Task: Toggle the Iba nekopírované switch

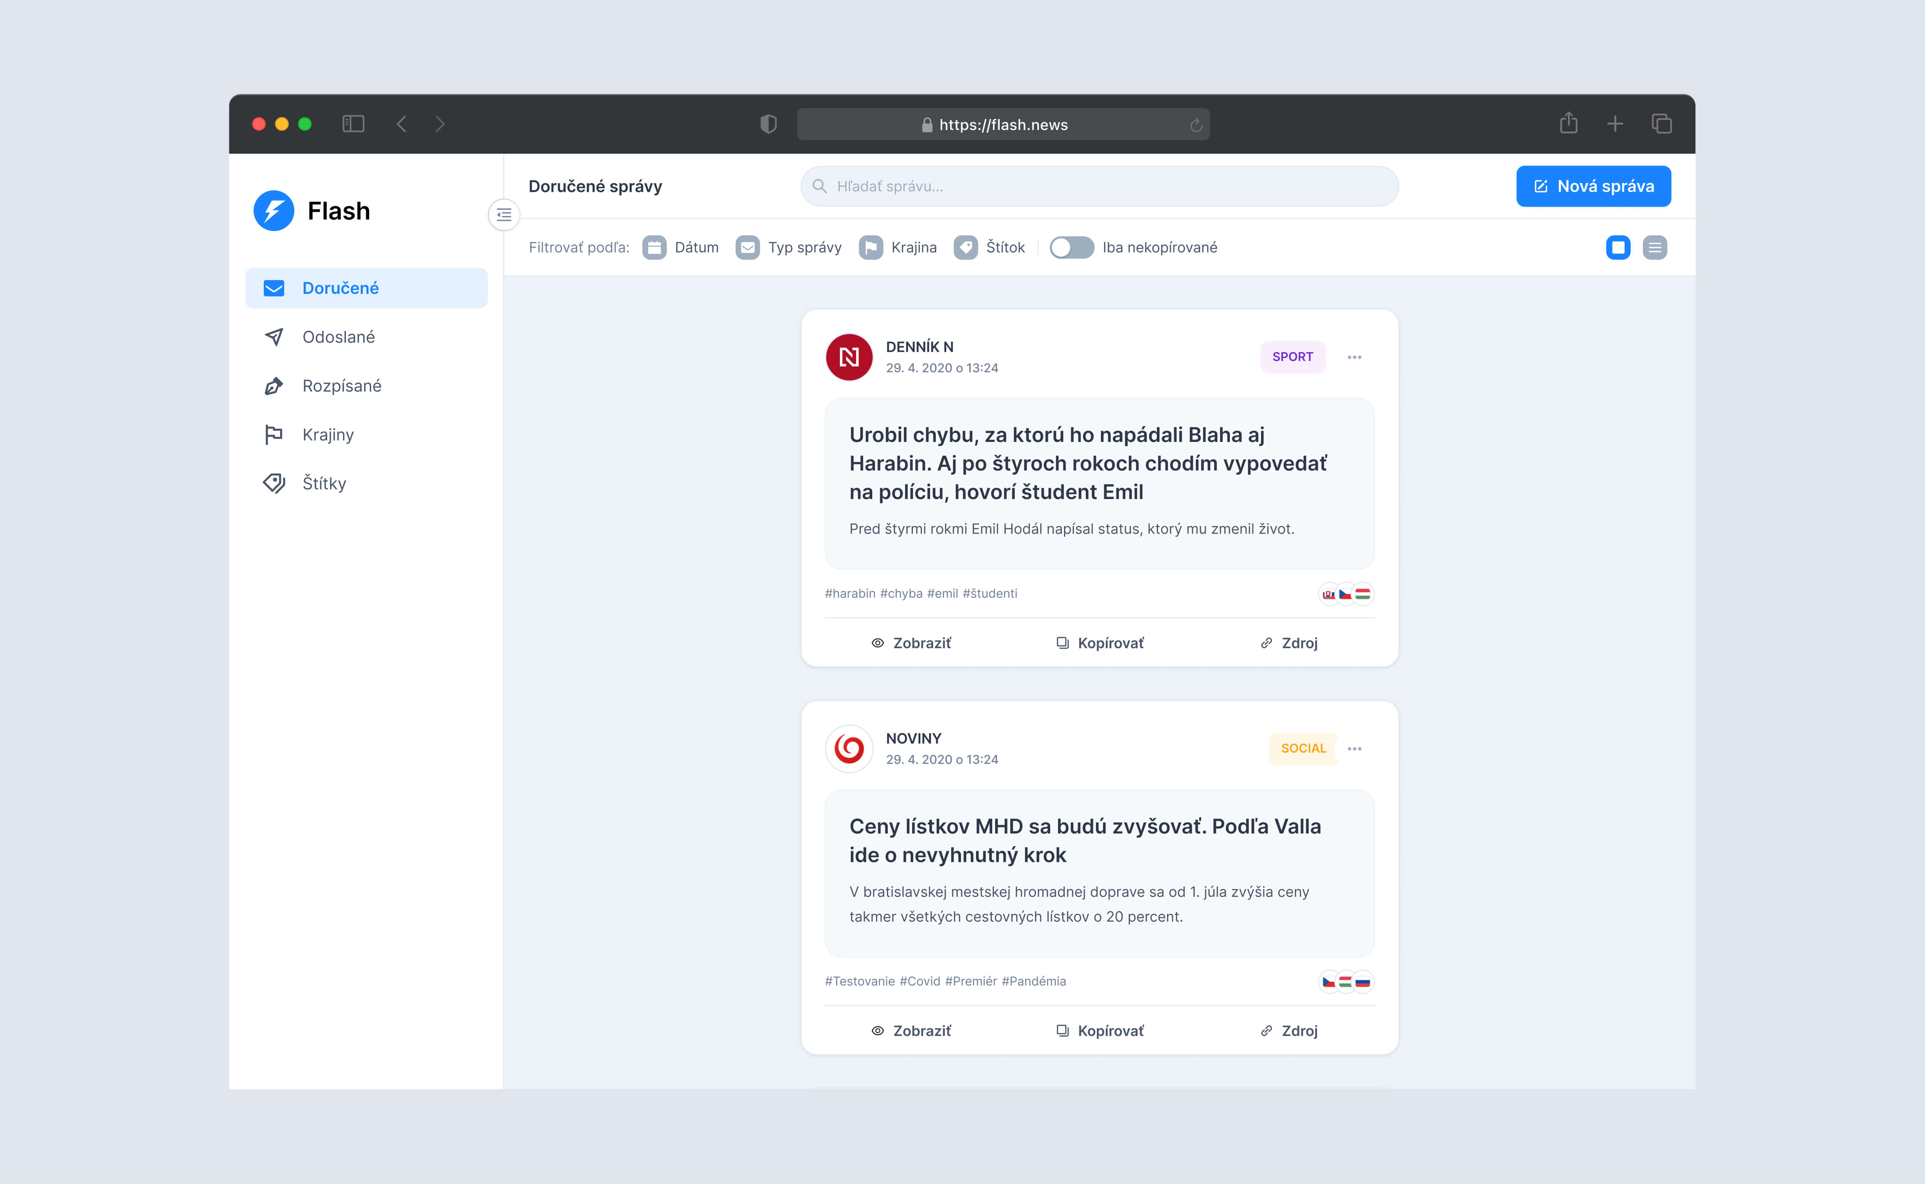Action: (1071, 248)
